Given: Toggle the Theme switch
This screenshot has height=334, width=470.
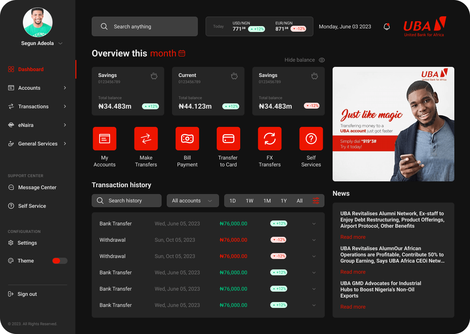Looking at the screenshot, I should pos(60,261).
